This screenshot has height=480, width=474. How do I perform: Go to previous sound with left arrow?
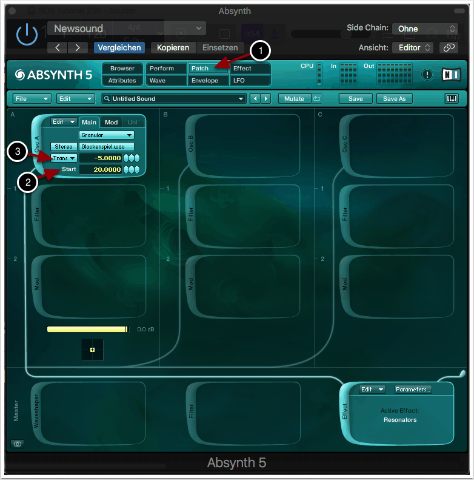tap(255, 98)
